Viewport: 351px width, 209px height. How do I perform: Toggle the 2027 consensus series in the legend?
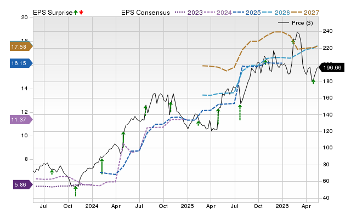(305, 13)
